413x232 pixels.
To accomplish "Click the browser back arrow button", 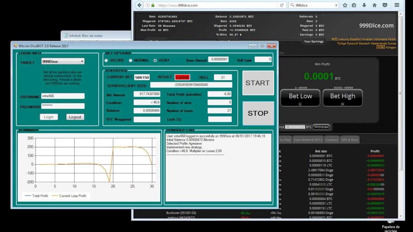I will (x=139, y=5).
